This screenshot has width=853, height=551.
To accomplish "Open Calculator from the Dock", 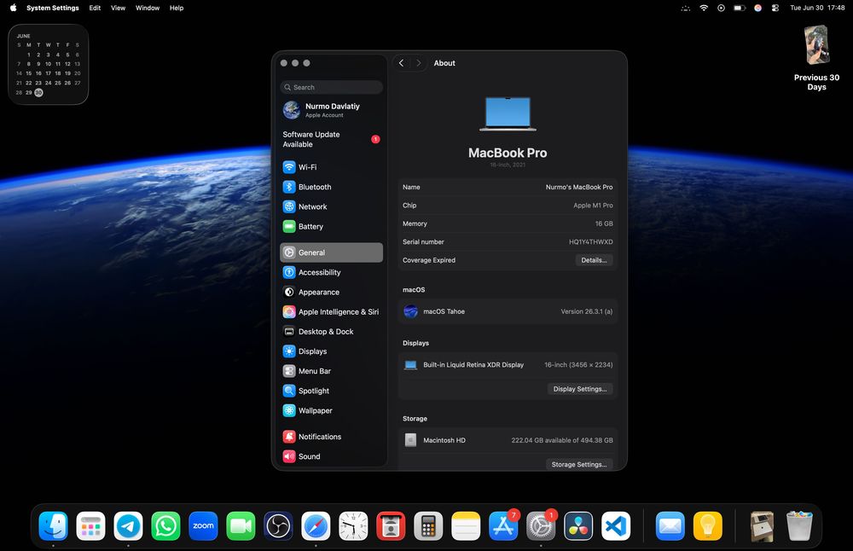I will 429,526.
